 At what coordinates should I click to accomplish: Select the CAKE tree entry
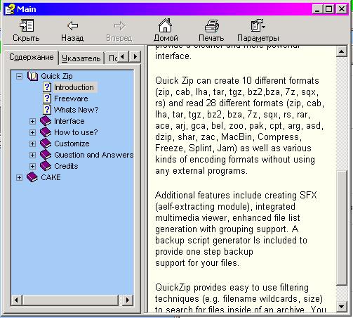tap(51, 177)
